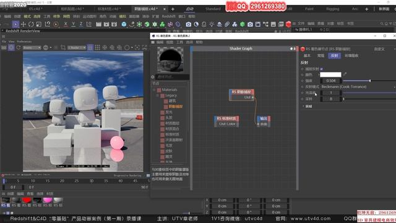Adjust the glossiness slider with value 1
The image size is (396, 223).
coord(369,93)
